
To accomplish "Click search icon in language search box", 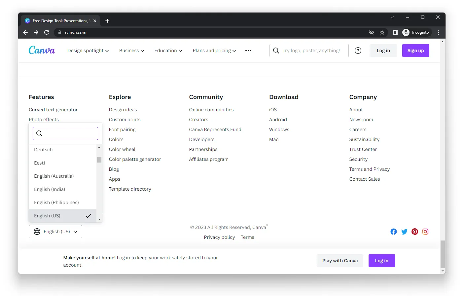I will (39, 133).
